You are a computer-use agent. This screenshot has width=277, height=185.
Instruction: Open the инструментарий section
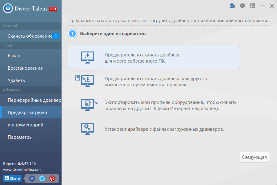tap(30, 125)
